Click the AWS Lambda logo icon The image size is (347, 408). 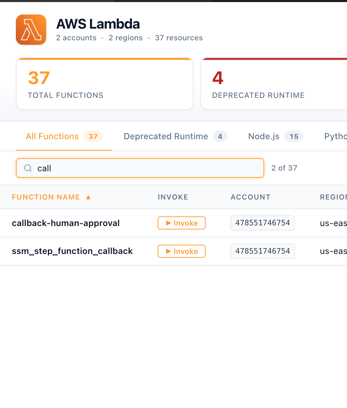[x=31, y=30]
